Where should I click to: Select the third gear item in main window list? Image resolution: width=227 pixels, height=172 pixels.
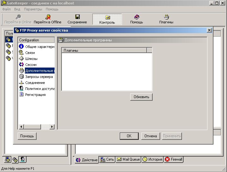[9, 52]
